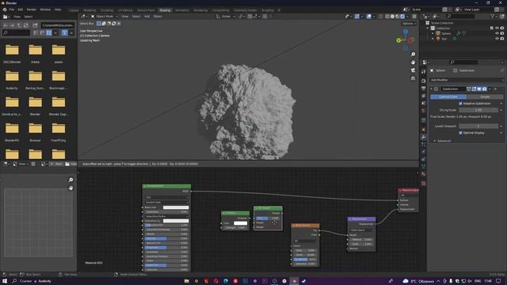Click the file browser filter funnel icon

(x=65, y=32)
